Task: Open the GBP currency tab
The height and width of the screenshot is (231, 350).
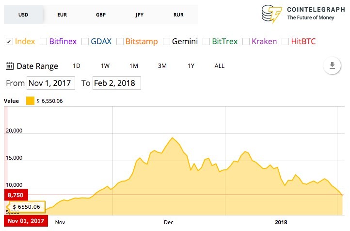Action: click(101, 15)
